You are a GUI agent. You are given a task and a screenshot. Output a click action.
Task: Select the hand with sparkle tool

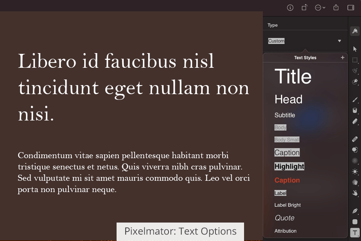click(x=355, y=193)
